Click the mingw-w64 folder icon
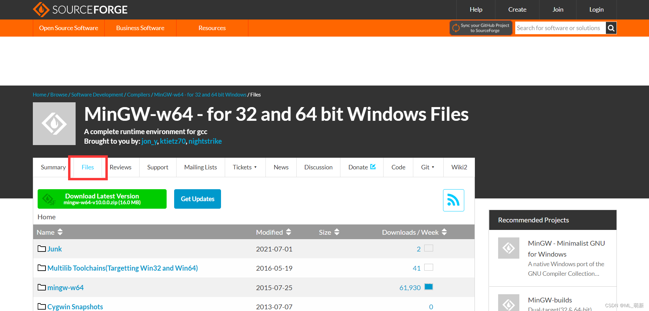This screenshot has height=311, width=649. coord(42,287)
